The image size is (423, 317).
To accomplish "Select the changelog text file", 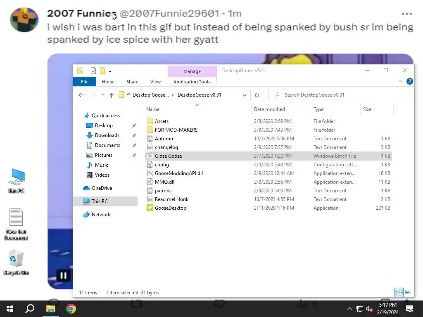I will 268,147.
